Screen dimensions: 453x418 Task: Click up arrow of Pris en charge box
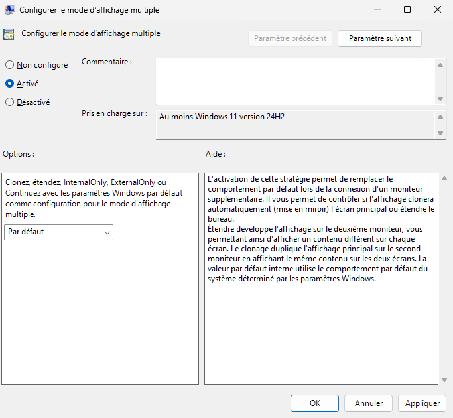pos(440,117)
